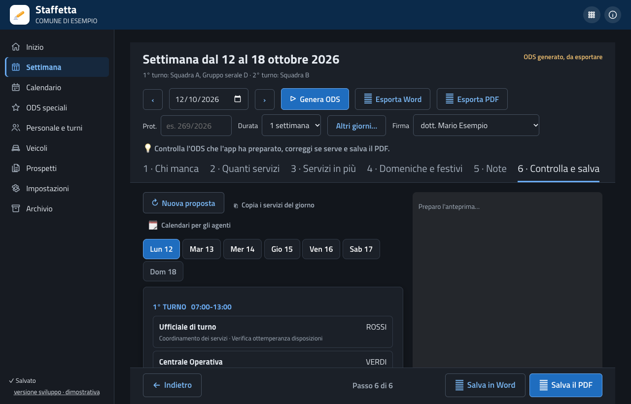This screenshot has height=404, width=631.
Task: Select the Gio 15 day button
Action: [x=282, y=249]
